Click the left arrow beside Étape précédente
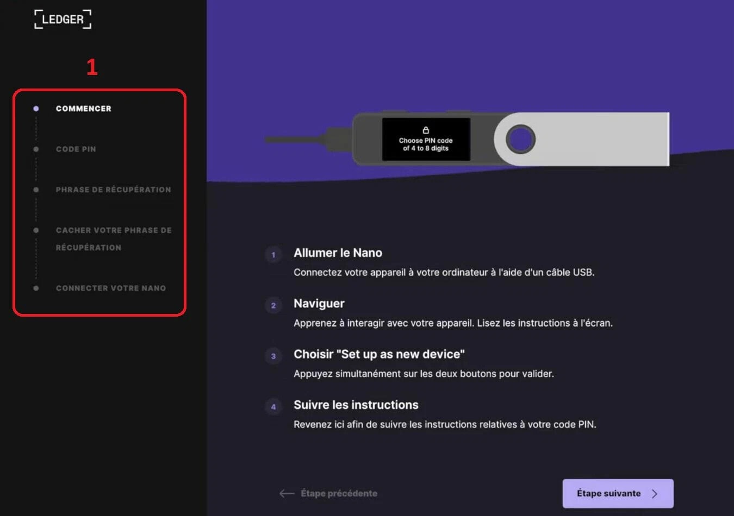Image resolution: width=734 pixels, height=516 pixels. click(287, 493)
